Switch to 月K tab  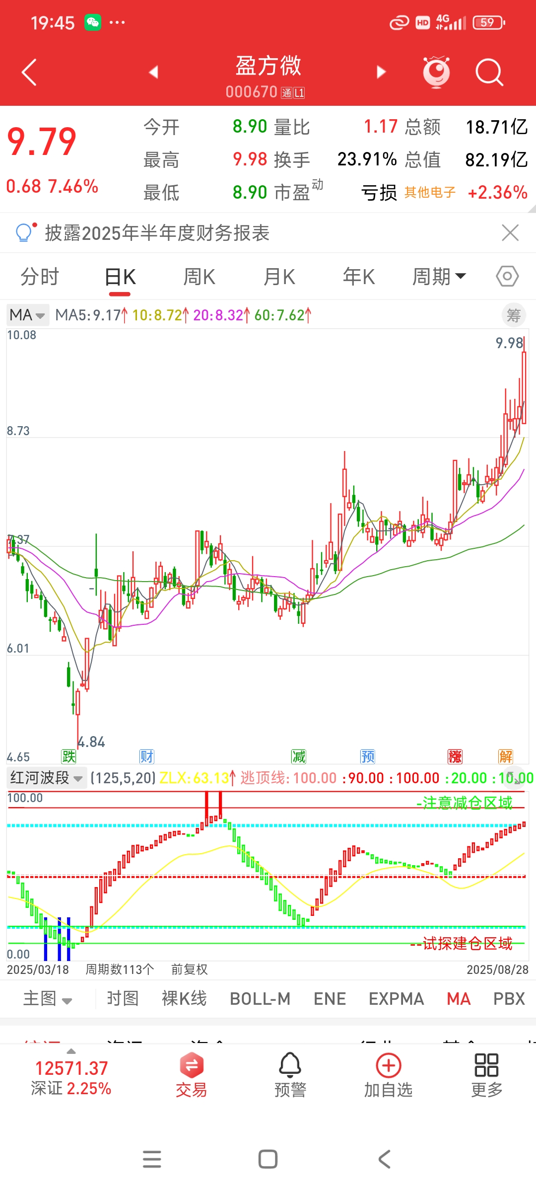(279, 277)
